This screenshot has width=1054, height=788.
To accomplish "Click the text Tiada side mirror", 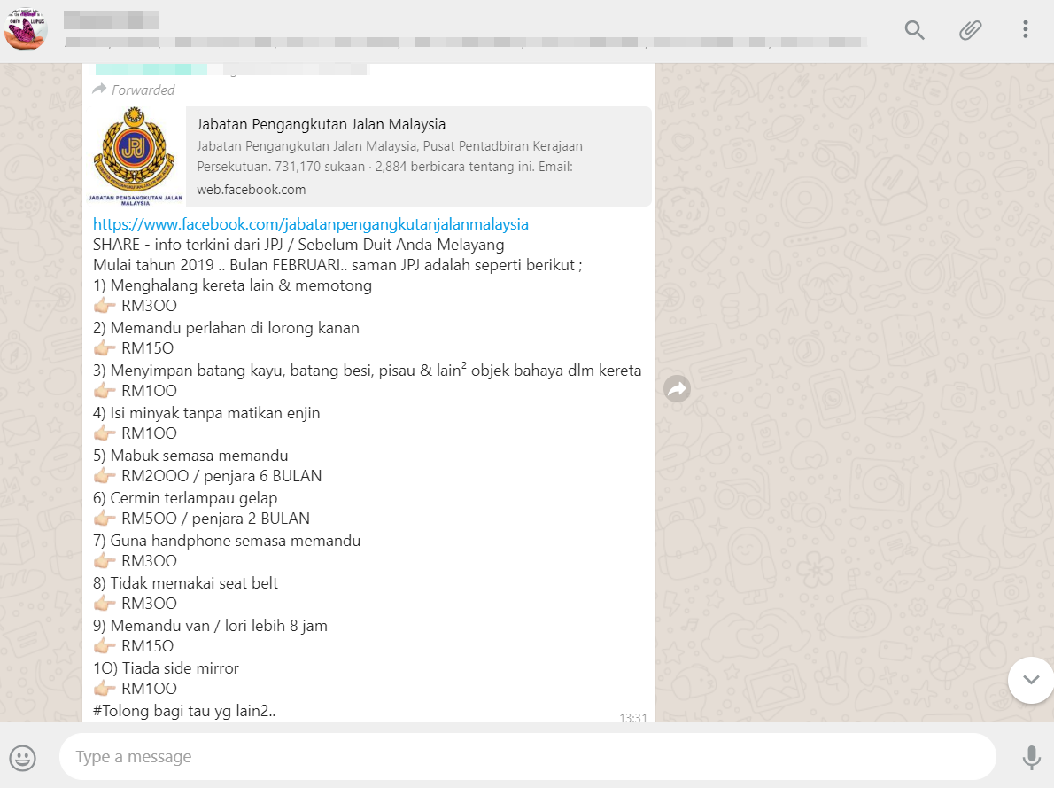I will click(180, 668).
